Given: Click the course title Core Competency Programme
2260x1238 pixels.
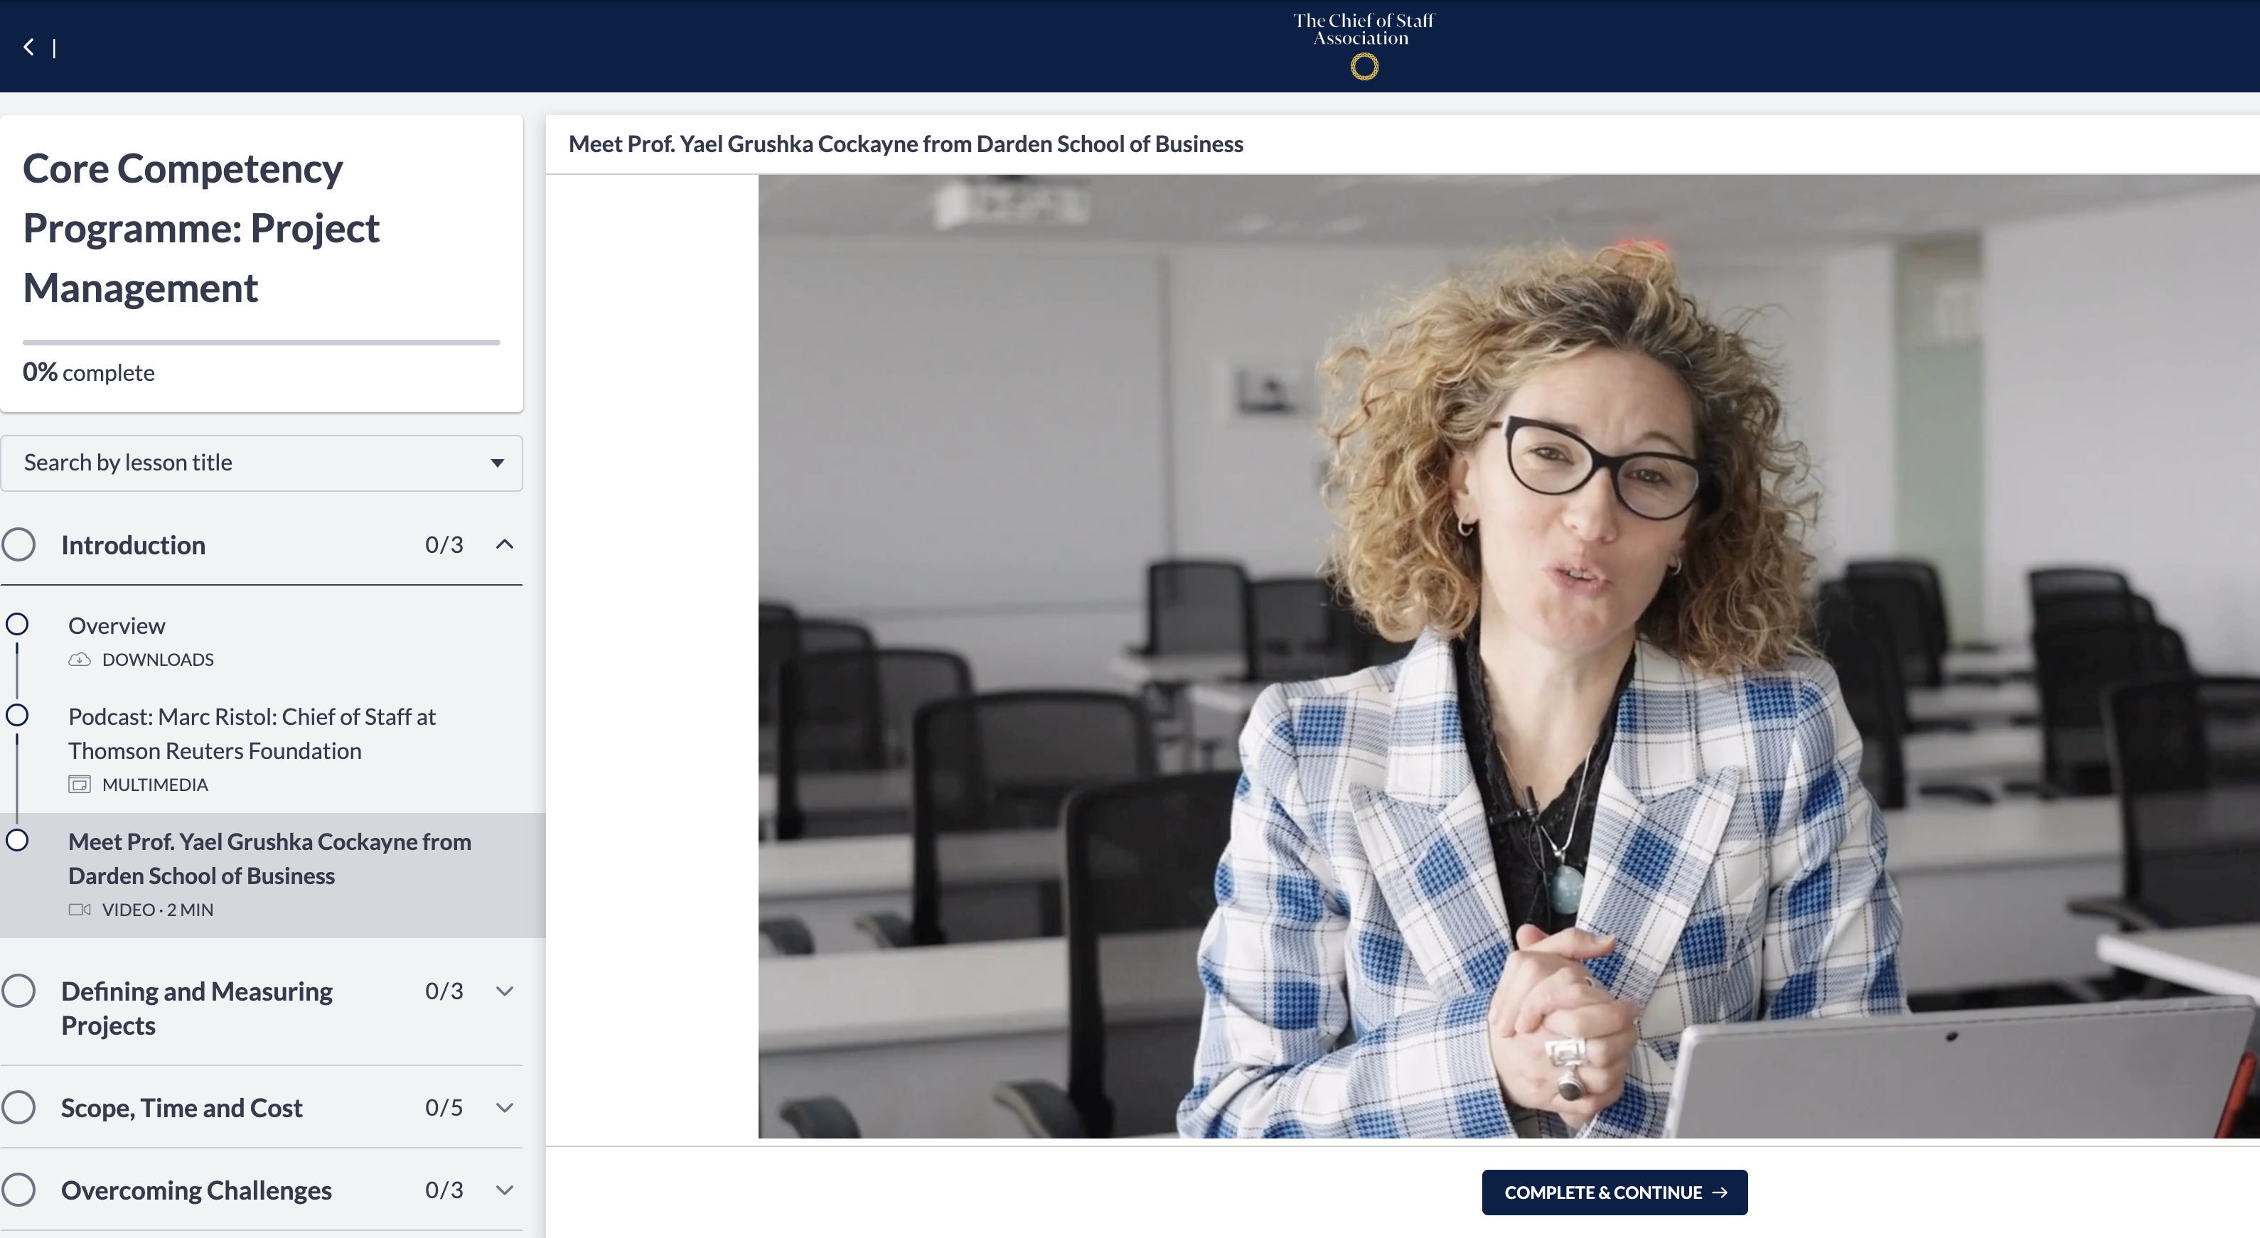Looking at the screenshot, I should [201, 228].
